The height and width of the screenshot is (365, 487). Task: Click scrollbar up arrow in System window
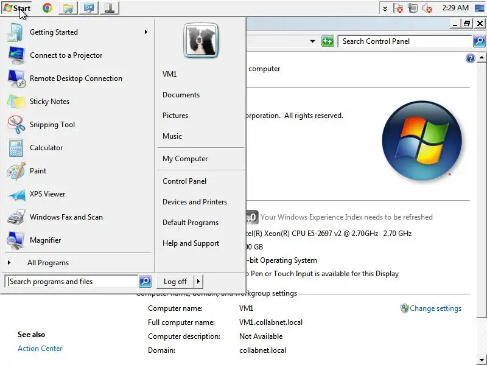pyautogui.click(x=482, y=58)
